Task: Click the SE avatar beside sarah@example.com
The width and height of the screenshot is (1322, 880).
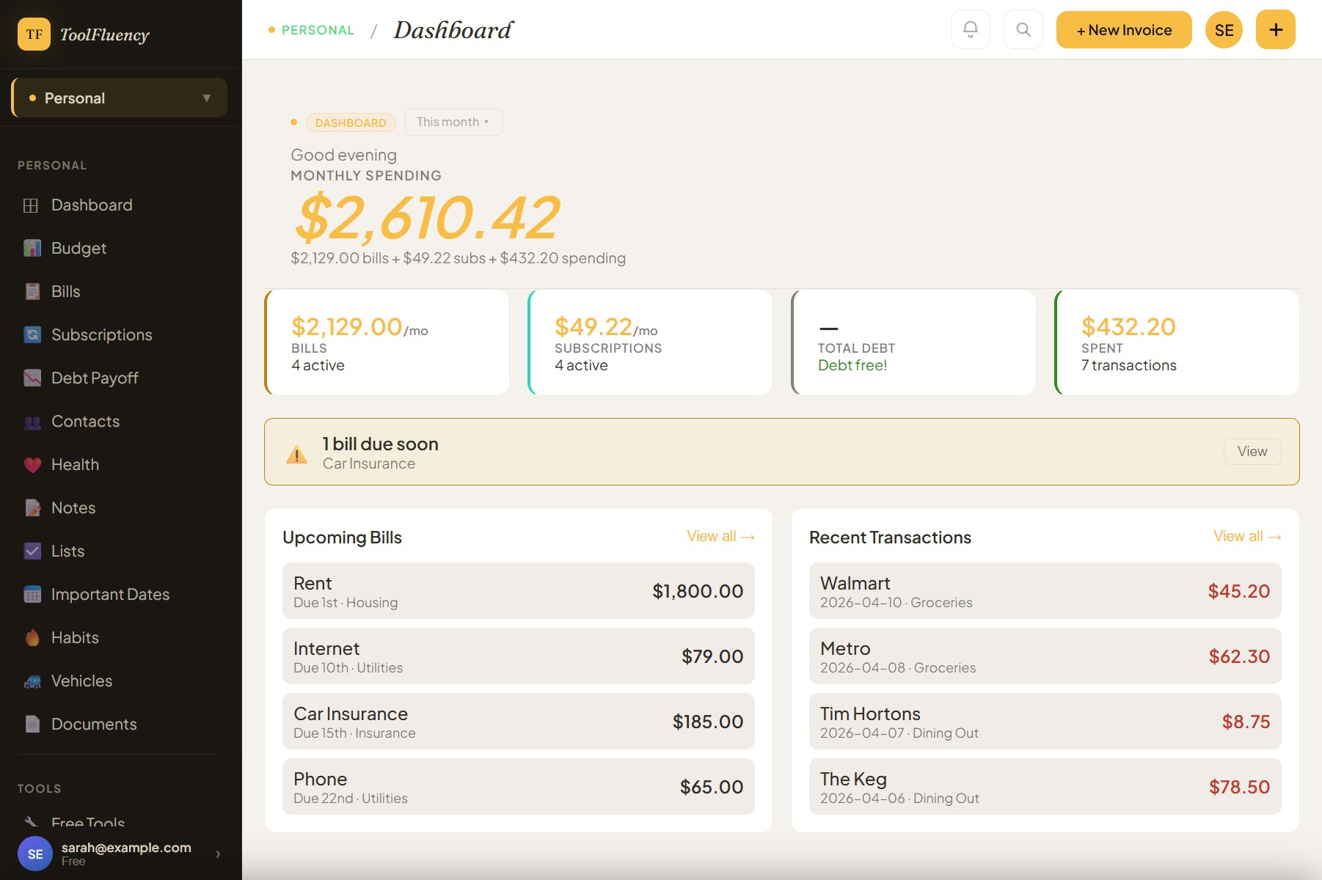Action: click(35, 854)
